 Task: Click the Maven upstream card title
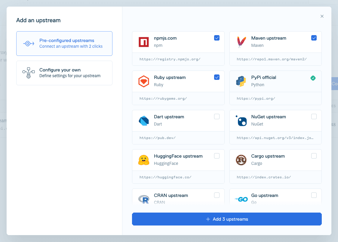point(269,38)
